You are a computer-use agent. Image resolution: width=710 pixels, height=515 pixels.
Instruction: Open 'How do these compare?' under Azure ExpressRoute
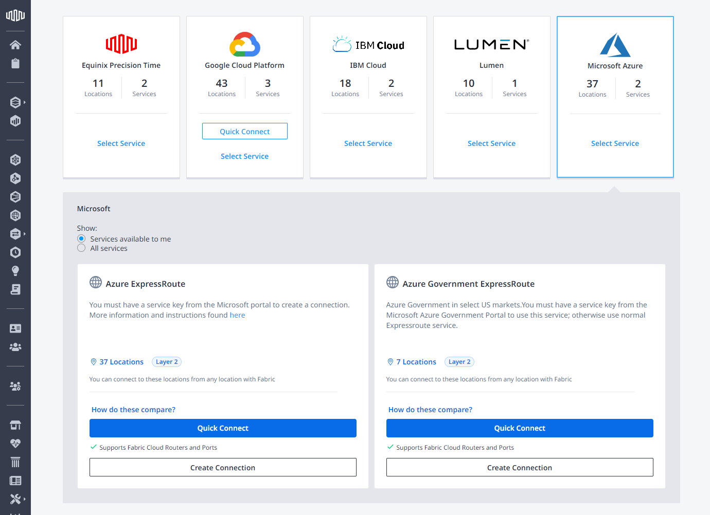click(133, 410)
